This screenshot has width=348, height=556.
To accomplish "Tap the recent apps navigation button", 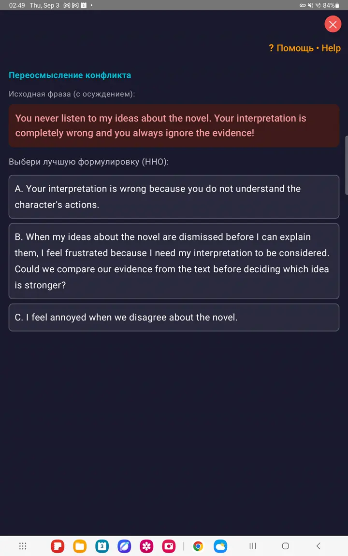I will coord(253,546).
